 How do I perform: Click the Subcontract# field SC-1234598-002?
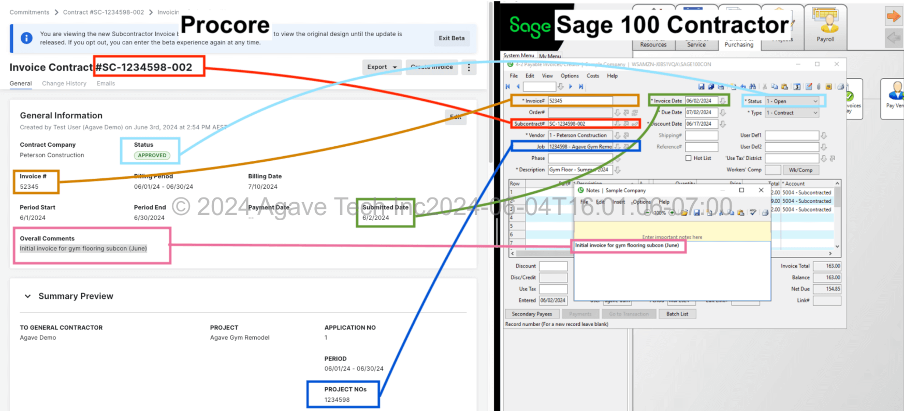[580, 124]
